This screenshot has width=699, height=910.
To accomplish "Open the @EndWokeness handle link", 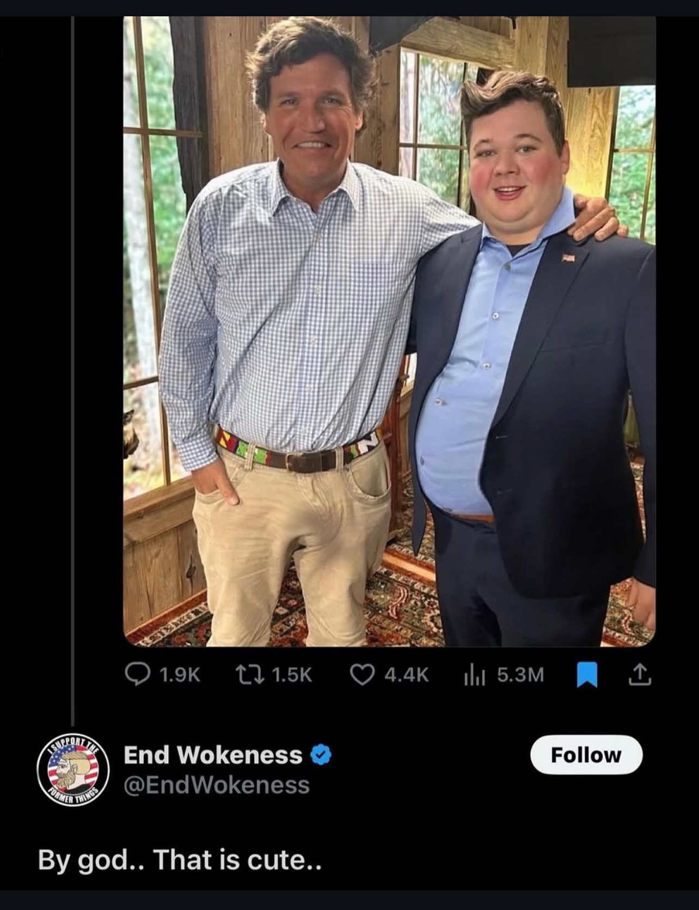I will point(217,785).
